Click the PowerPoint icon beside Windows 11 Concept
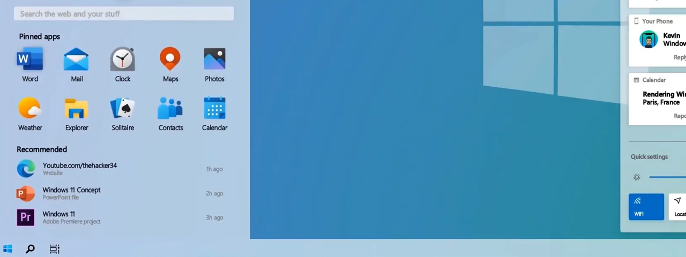This screenshot has width=686, height=257. coord(26,193)
